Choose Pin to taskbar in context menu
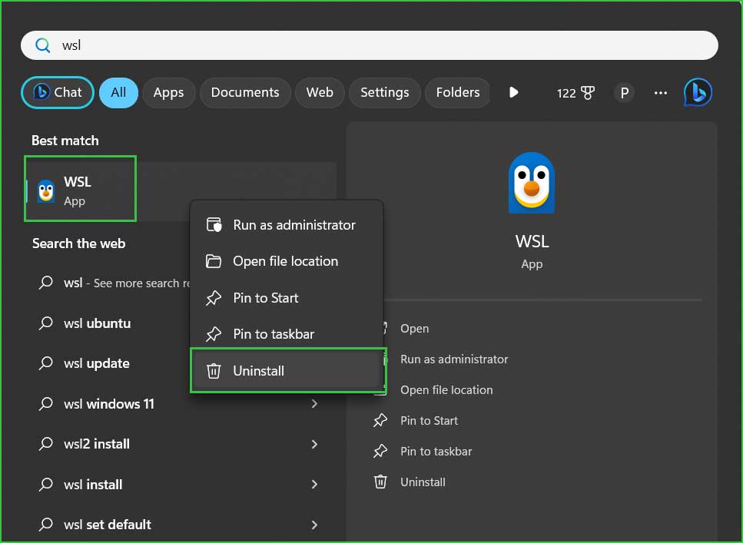Screen dimensions: 743x543 [286, 334]
